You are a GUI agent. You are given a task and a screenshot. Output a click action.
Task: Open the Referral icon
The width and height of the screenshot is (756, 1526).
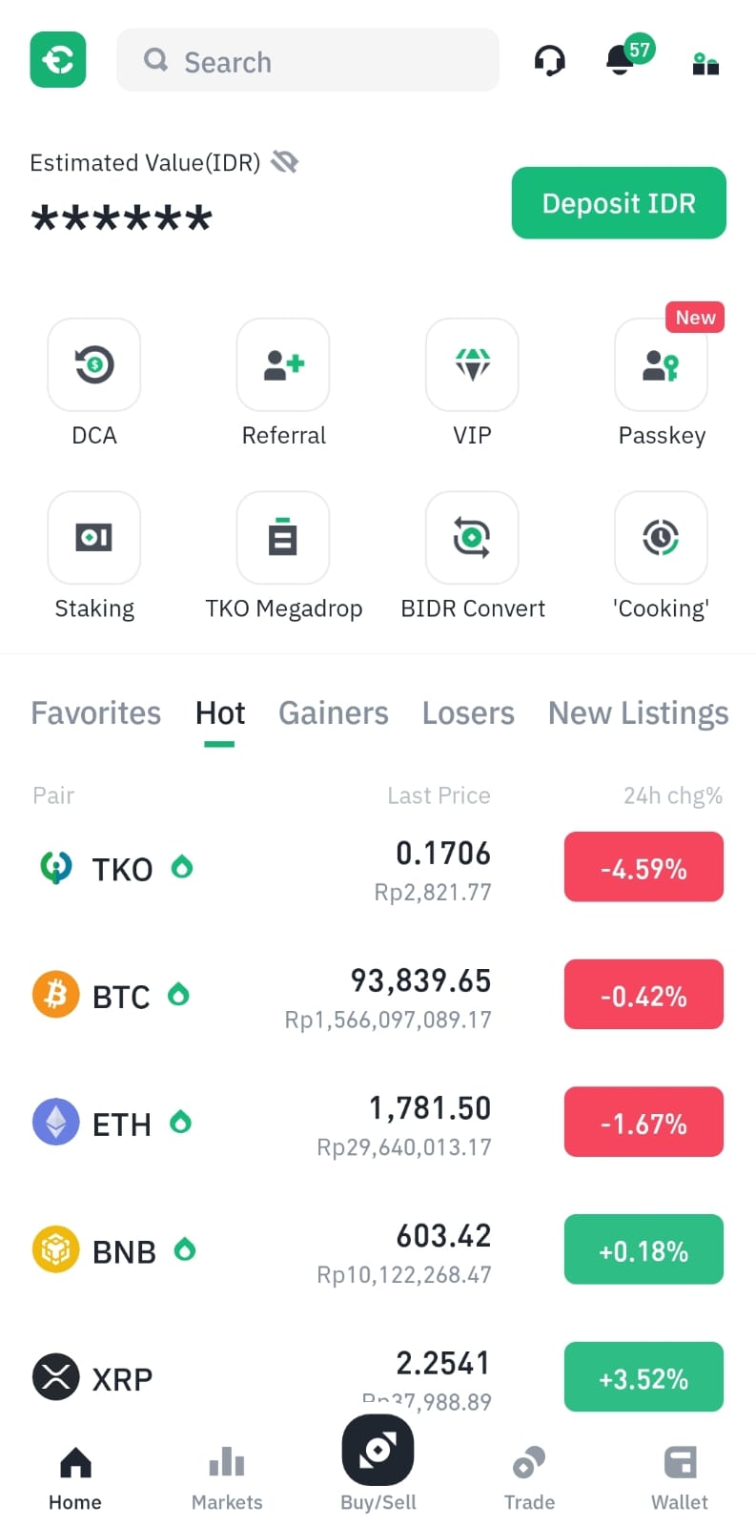[x=283, y=364]
